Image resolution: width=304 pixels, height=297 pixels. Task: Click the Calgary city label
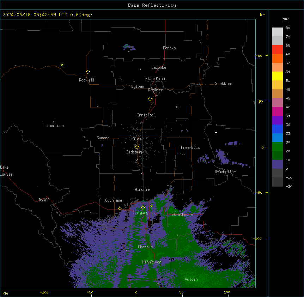coord(141,213)
